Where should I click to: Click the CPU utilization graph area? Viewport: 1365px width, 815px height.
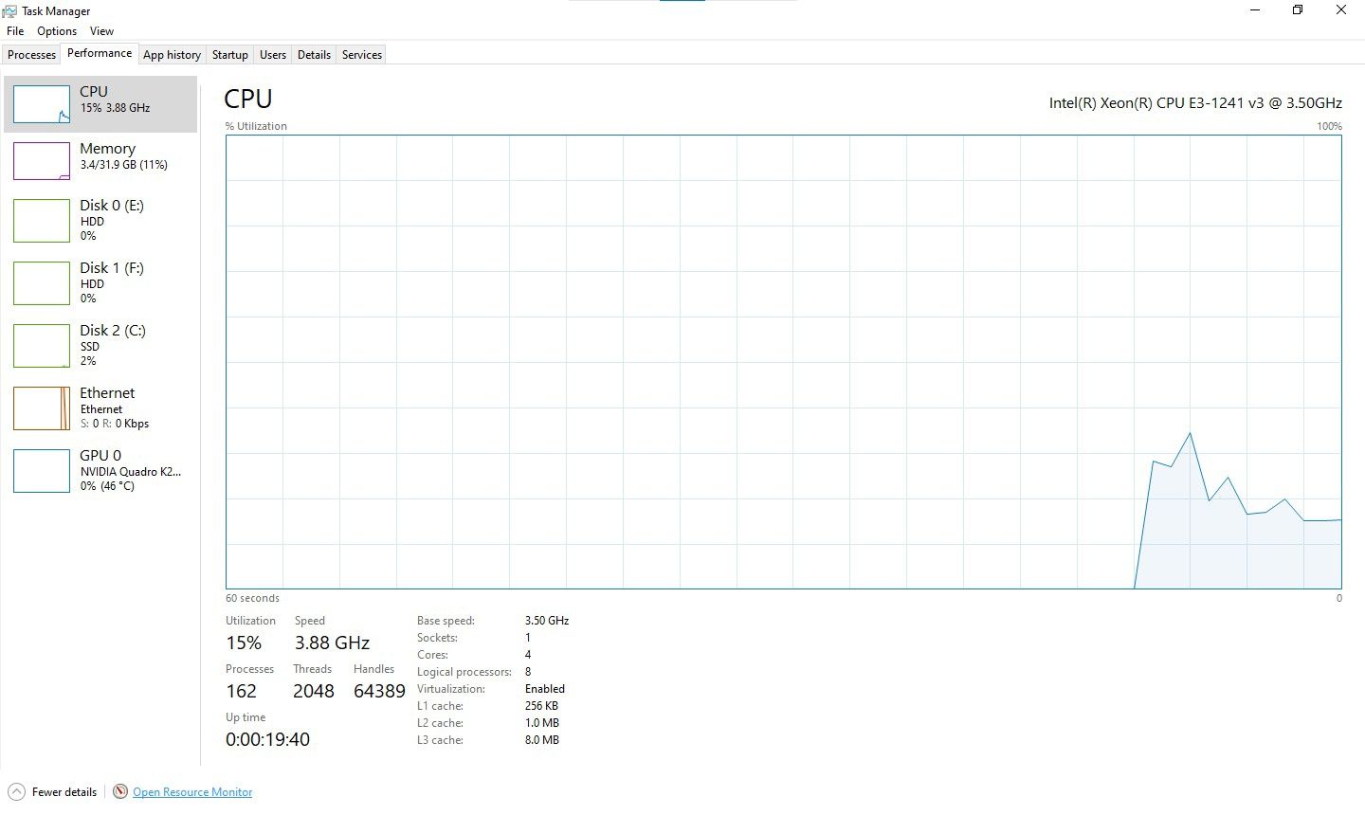click(783, 362)
